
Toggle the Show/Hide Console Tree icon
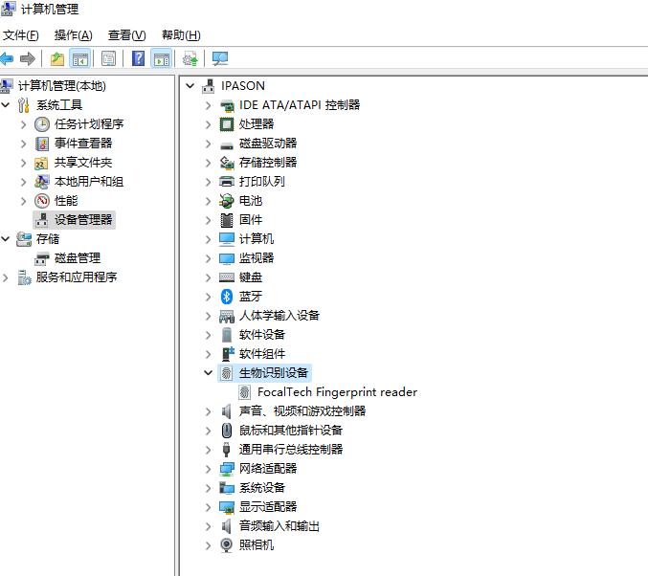click(x=80, y=58)
